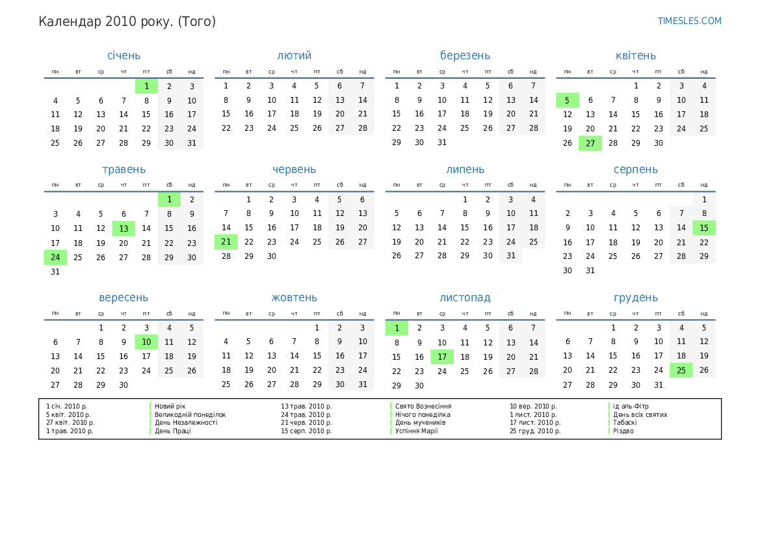Click date 31 in грудень
The width and height of the screenshot is (760, 538).
[x=658, y=385]
